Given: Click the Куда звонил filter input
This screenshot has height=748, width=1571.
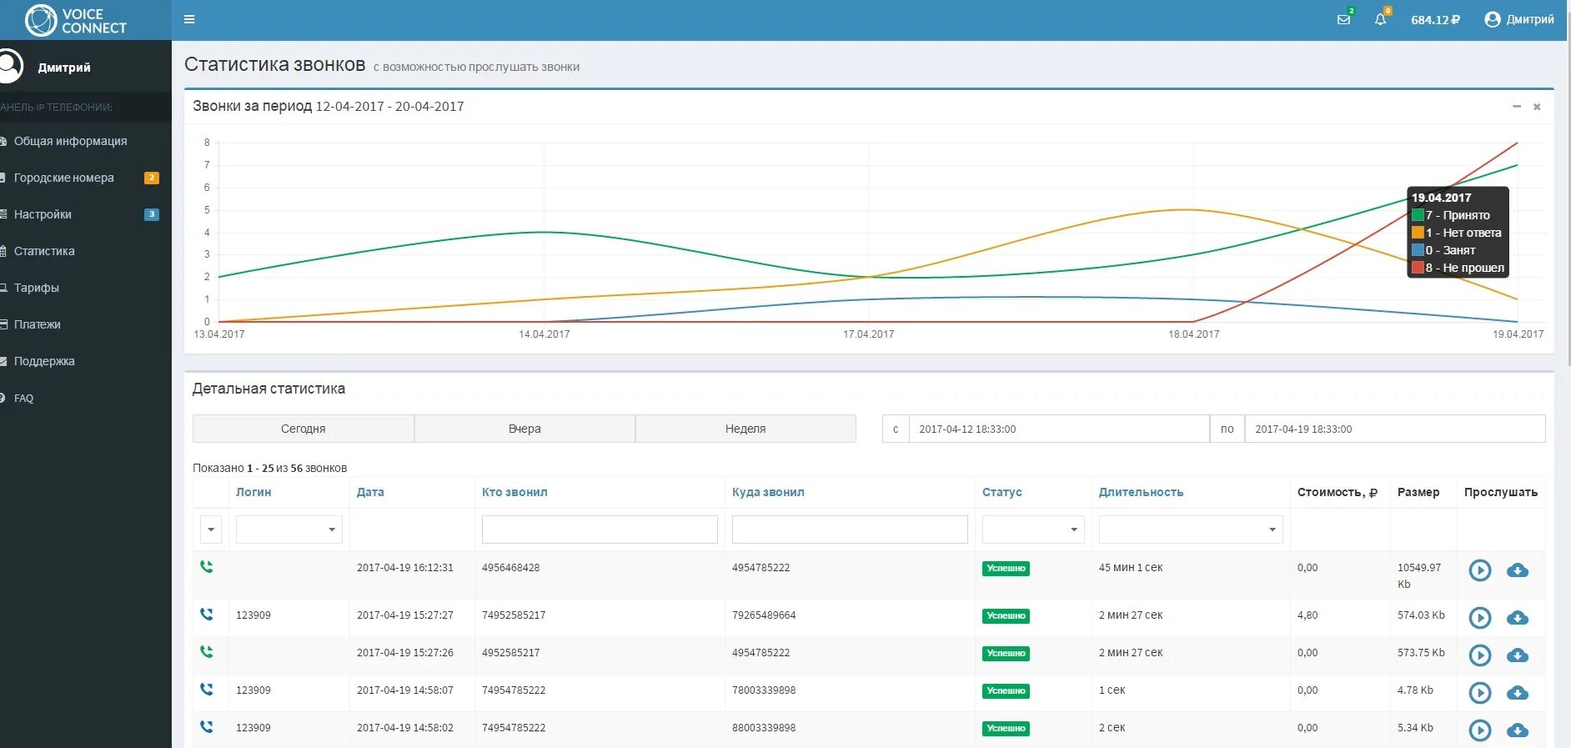Looking at the screenshot, I should point(850,530).
